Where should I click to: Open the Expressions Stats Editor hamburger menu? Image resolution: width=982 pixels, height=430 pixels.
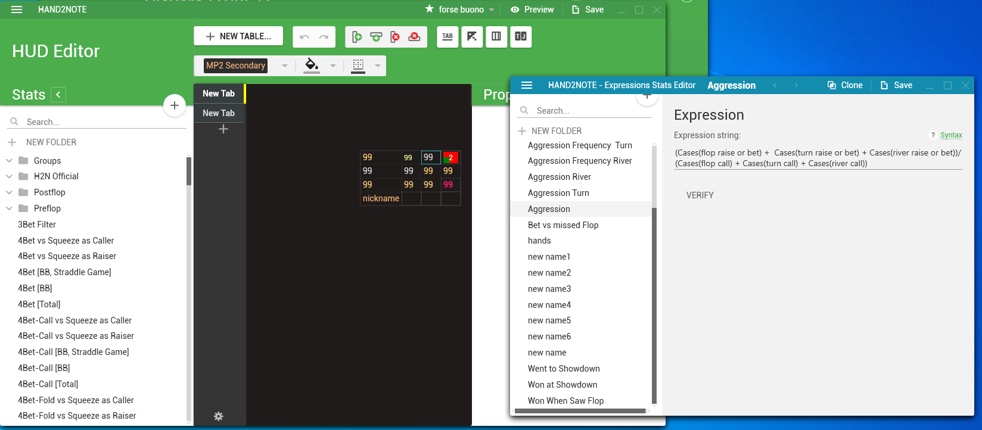pos(527,85)
